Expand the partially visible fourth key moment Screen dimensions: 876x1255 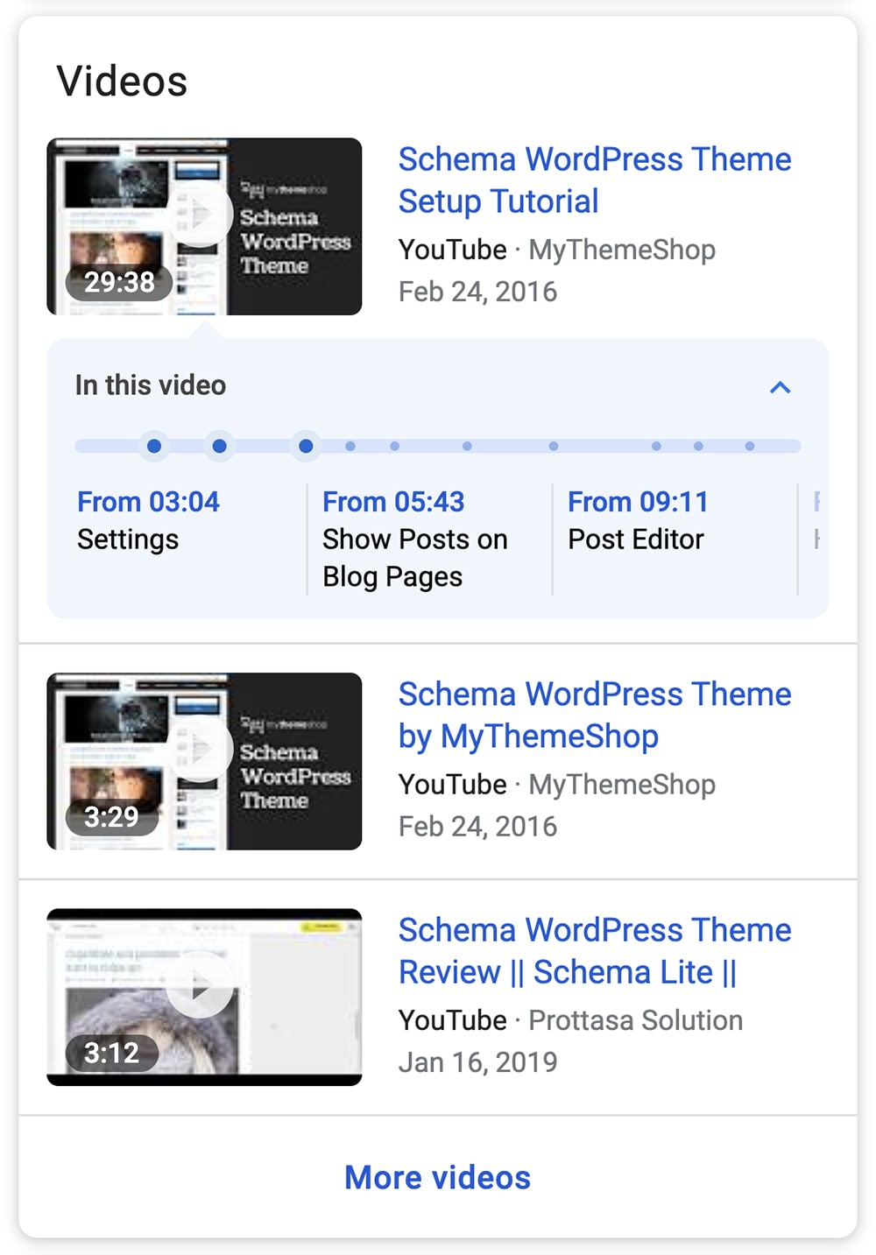(816, 520)
